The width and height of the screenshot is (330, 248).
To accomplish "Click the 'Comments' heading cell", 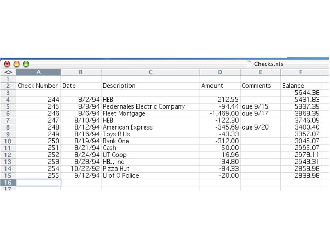I will click(260, 86).
